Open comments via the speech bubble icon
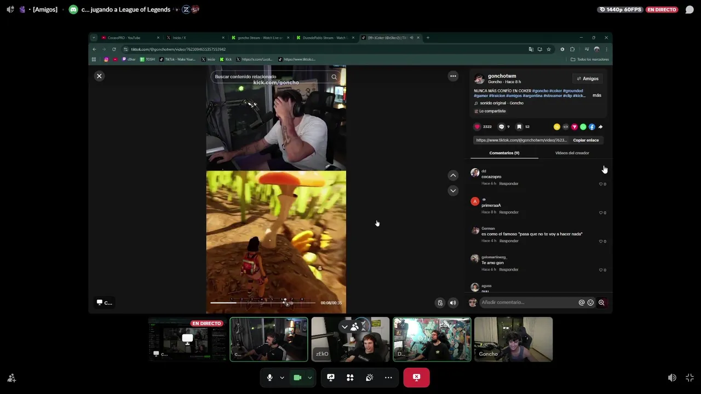The height and width of the screenshot is (394, 701). pyautogui.click(x=501, y=127)
